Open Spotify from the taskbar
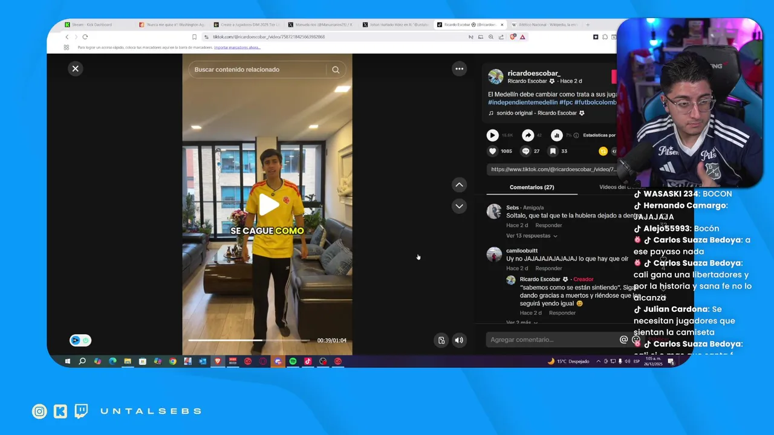Image resolution: width=774 pixels, height=435 pixels. click(293, 361)
